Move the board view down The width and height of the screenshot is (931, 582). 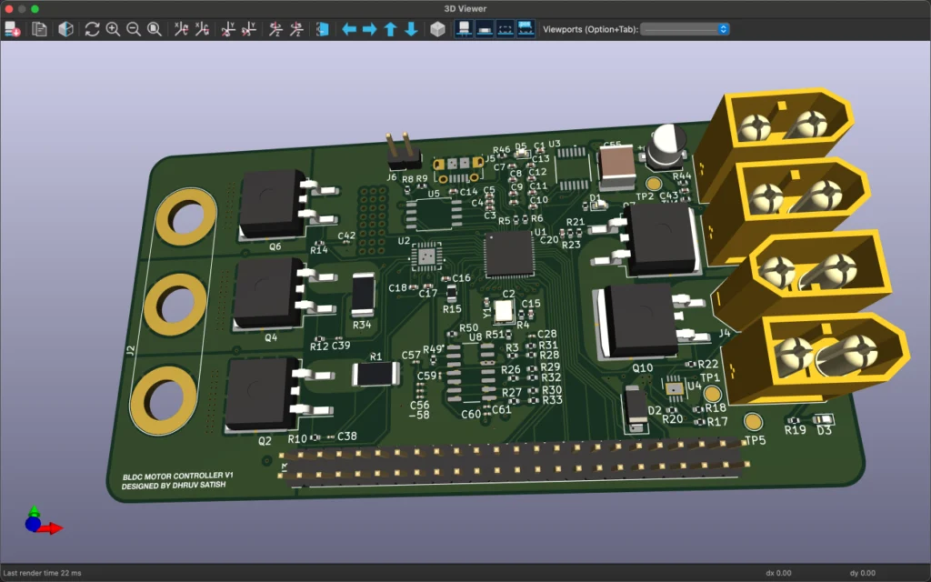click(412, 29)
